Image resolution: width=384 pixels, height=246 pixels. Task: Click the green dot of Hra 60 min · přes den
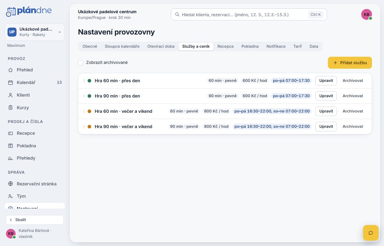point(89,81)
